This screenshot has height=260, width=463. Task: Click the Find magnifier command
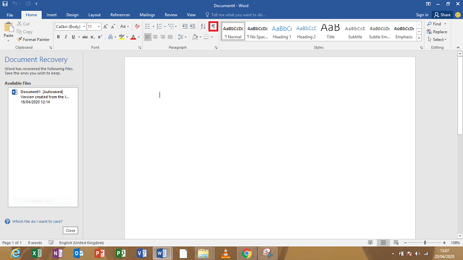434,24
